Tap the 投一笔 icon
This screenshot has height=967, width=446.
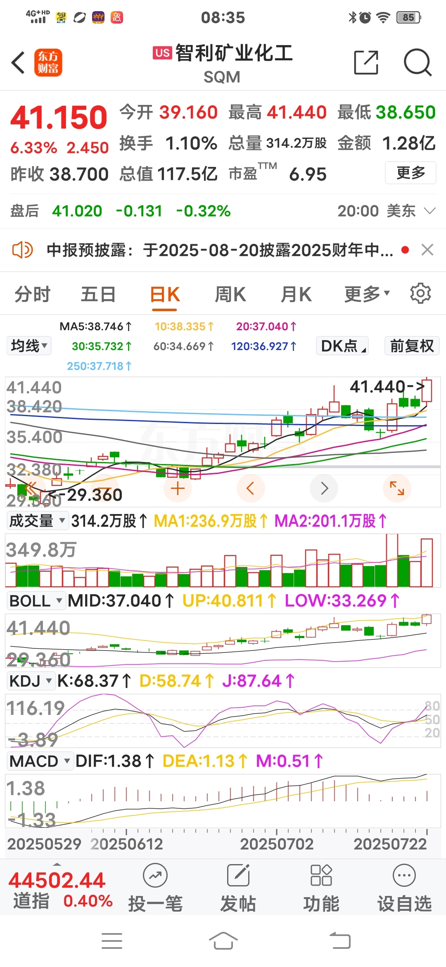(155, 875)
